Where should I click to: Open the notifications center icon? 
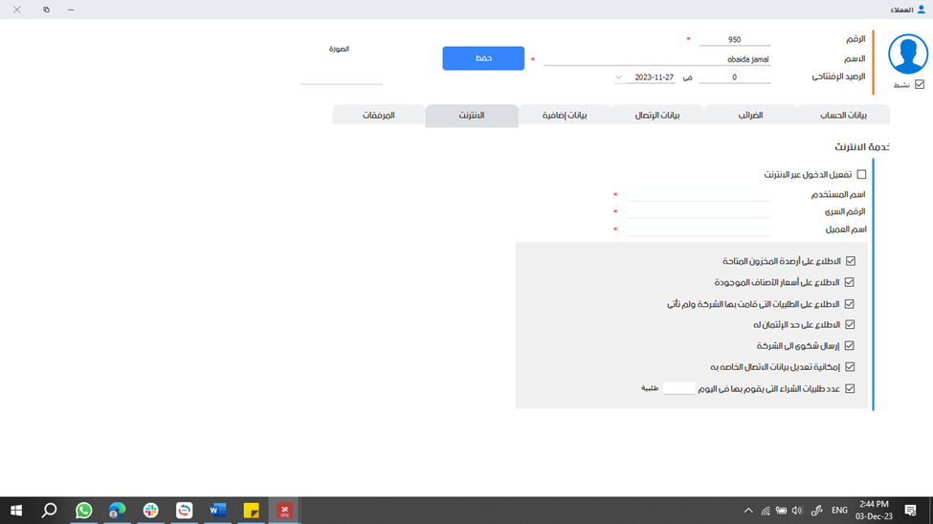point(910,511)
